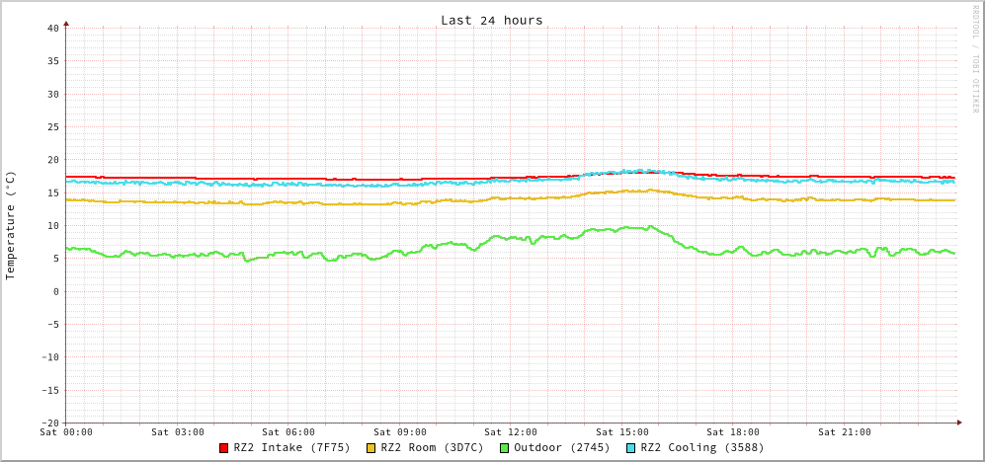985x462 pixels.
Task: Click the arrow at x-axis right end
Action: pyautogui.click(x=958, y=423)
